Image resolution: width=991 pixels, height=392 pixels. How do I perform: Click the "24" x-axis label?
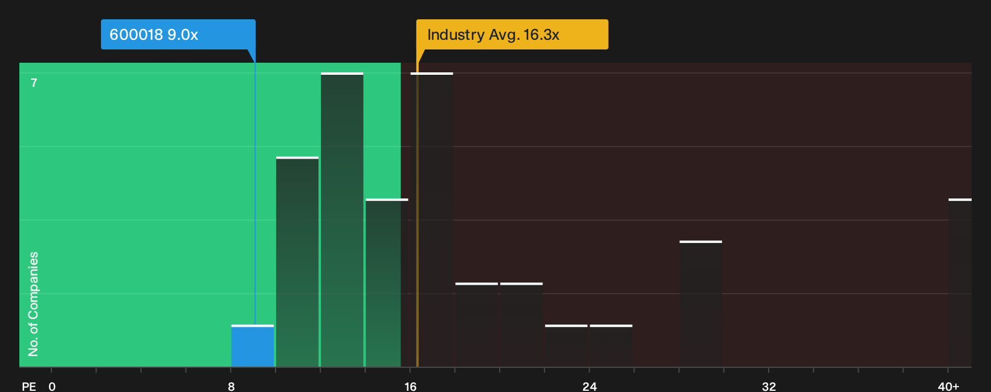tap(590, 387)
